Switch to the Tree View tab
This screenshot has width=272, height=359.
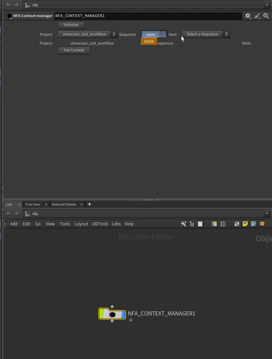point(33,204)
